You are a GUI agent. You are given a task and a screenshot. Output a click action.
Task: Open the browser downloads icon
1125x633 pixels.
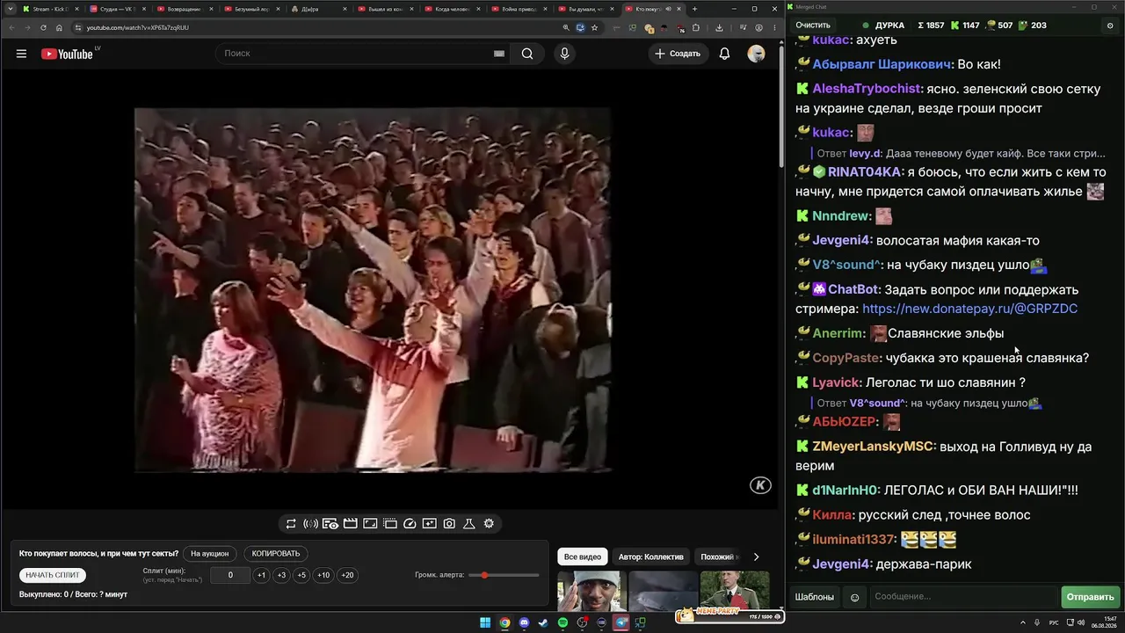pyautogui.click(x=719, y=27)
